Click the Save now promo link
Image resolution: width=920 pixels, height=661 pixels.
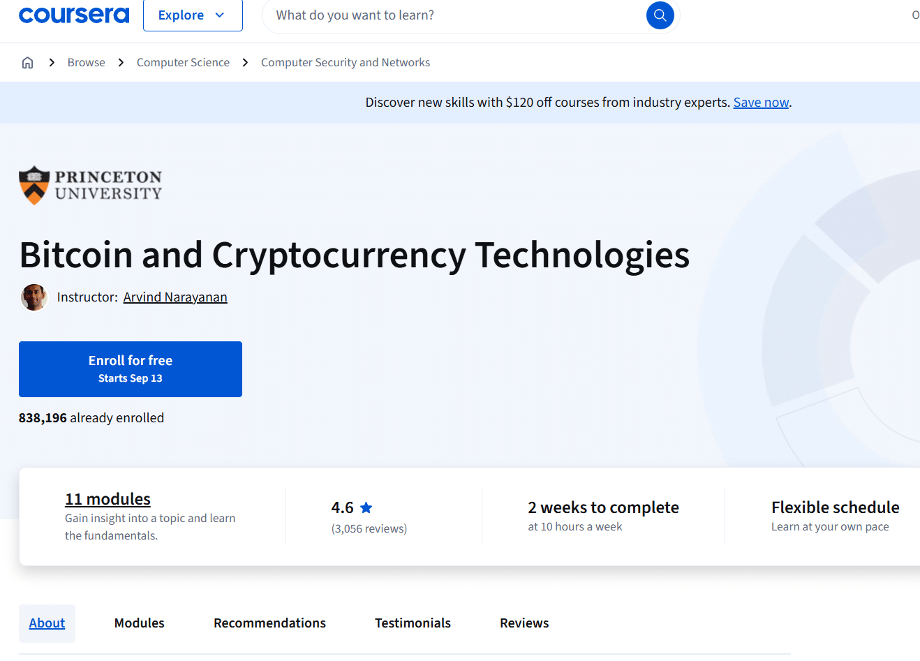[x=761, y=103]
